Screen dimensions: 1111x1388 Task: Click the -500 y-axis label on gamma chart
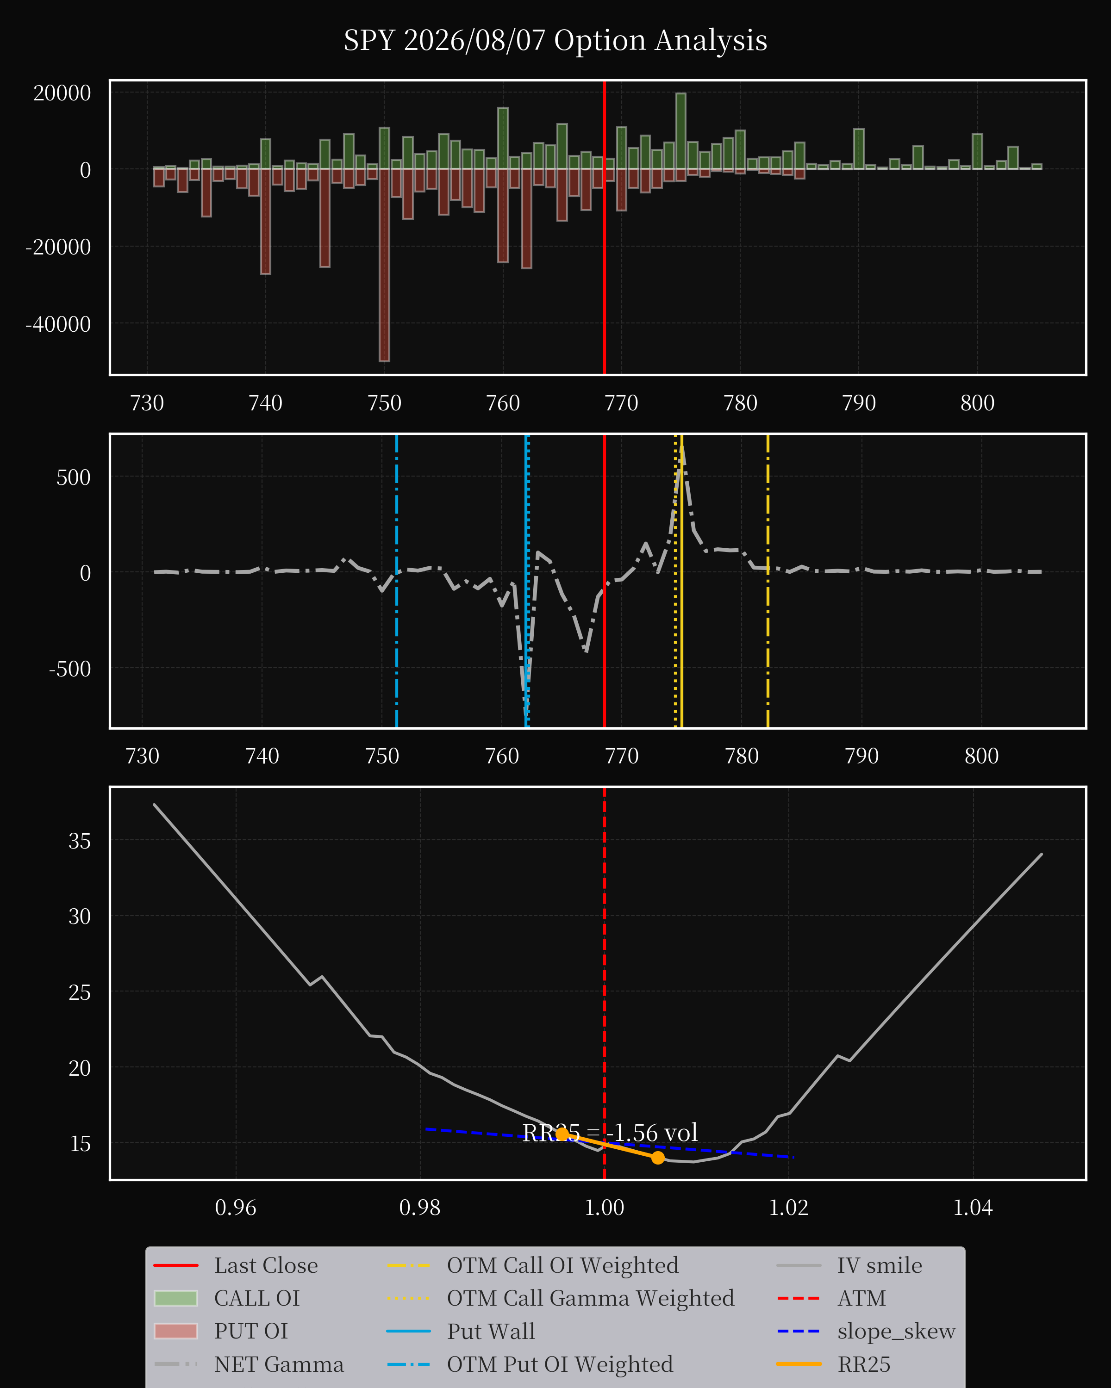69,669
